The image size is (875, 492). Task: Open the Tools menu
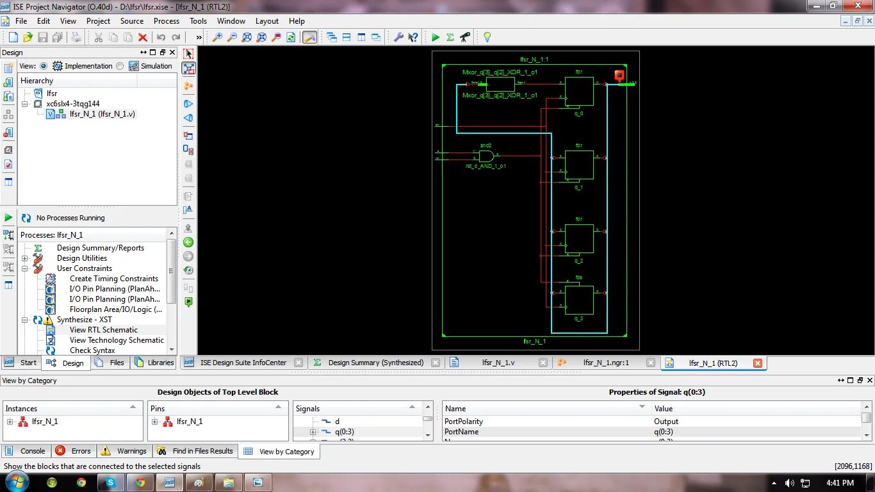(x=199, y=20)
